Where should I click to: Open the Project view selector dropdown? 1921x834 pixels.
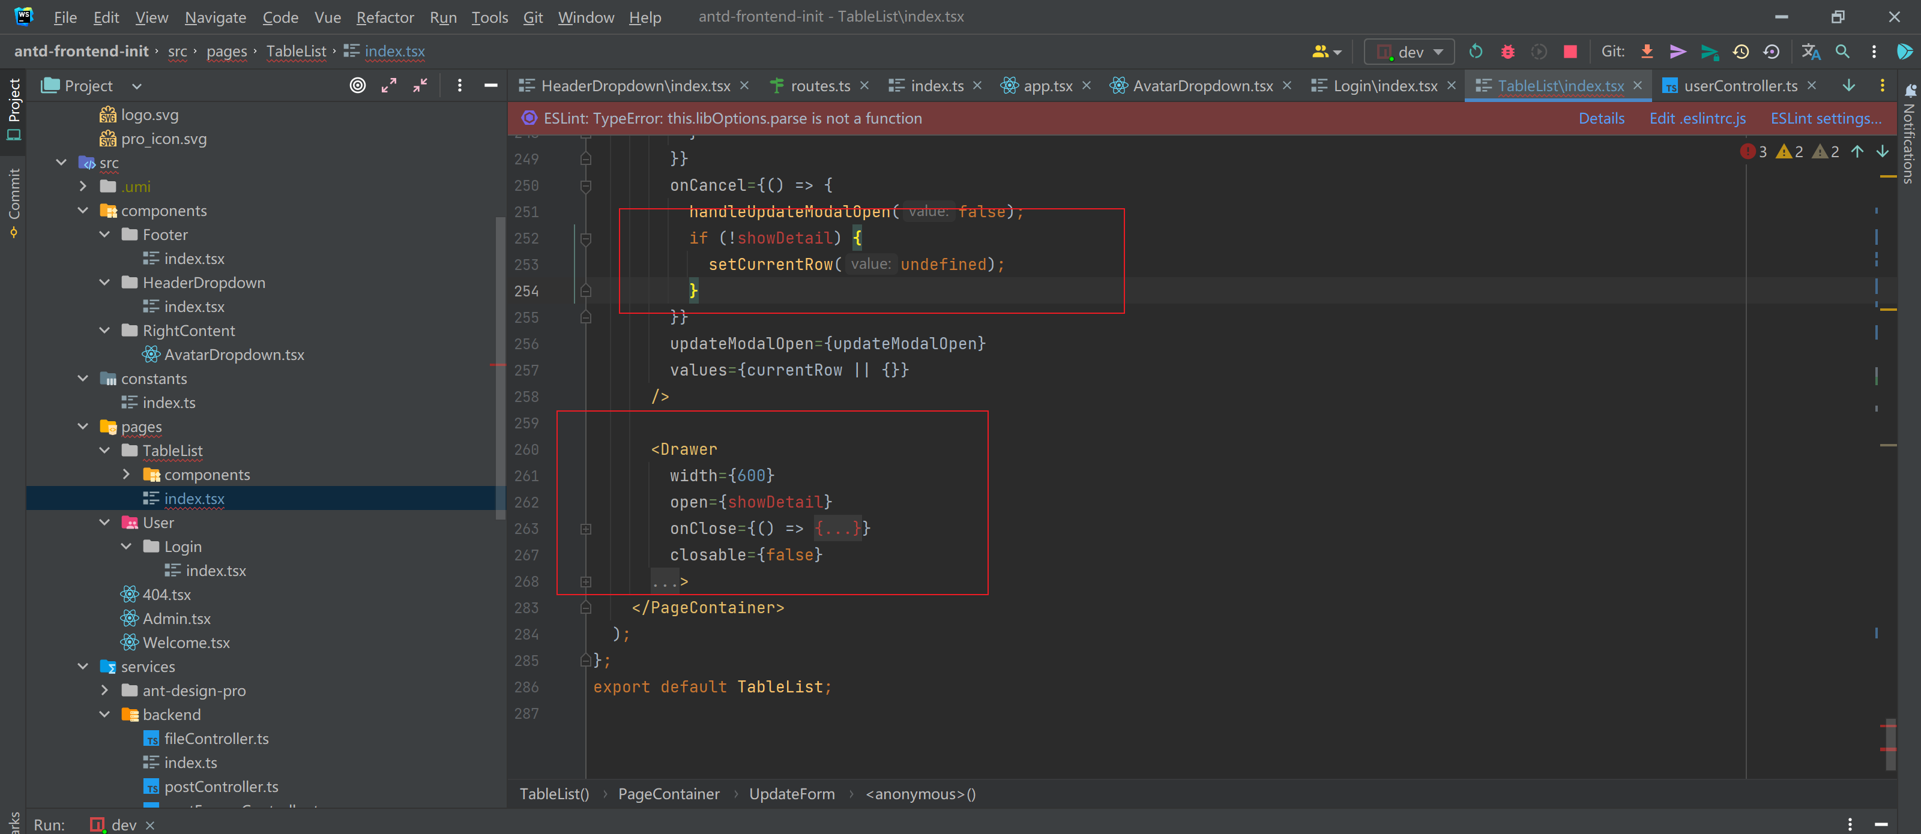[136, 86]
